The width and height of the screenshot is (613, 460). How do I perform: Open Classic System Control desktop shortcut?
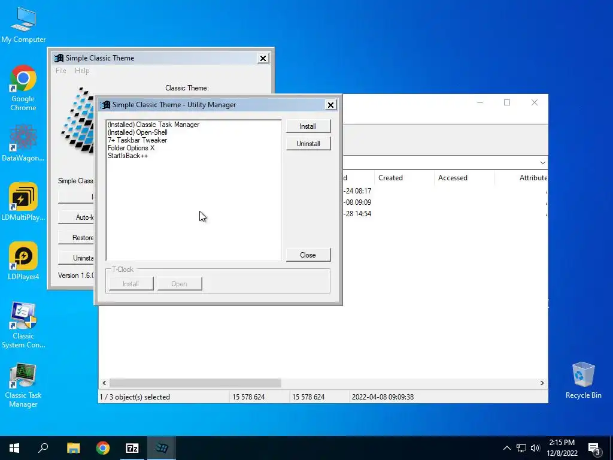pos(23,325)
